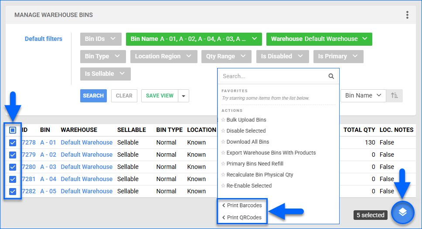This screenshot has height=229, width=422.
Task: Star the Re-Enable Selected action
Action: [x=223, y=185]
